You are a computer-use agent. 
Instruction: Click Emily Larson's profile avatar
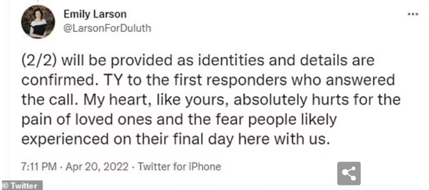click(38, 22)
